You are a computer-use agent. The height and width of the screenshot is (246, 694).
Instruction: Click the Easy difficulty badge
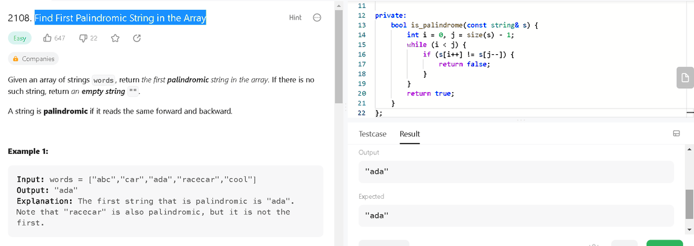tap(20, 39)
